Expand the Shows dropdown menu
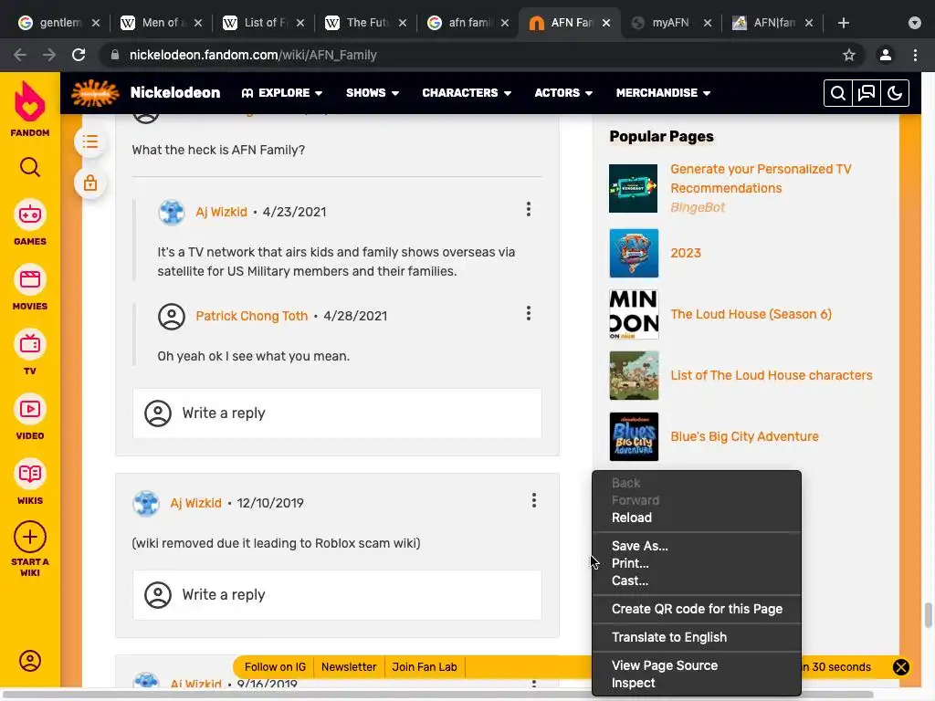935x701 pixels. [373, 93]
